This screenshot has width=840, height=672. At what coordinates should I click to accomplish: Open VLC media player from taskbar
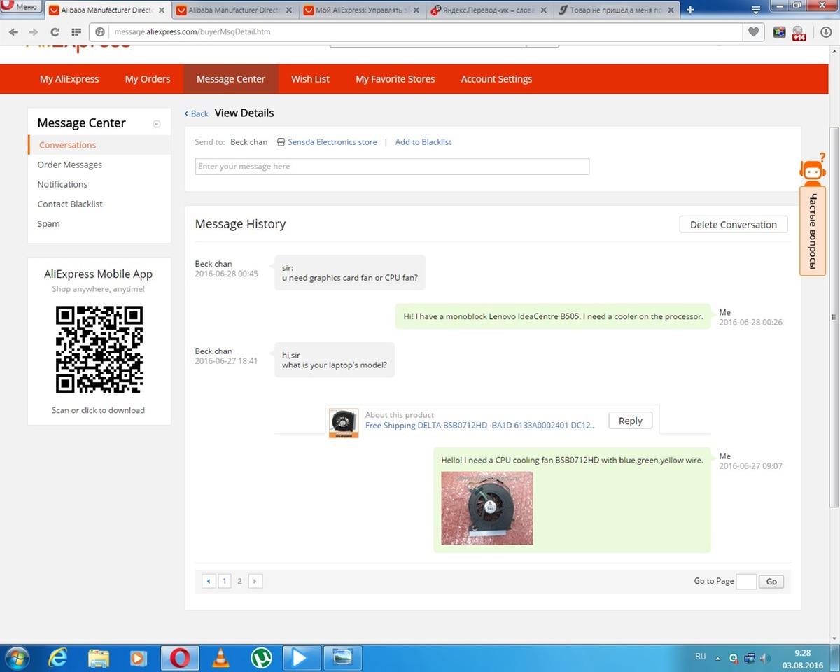pos(221,658)
